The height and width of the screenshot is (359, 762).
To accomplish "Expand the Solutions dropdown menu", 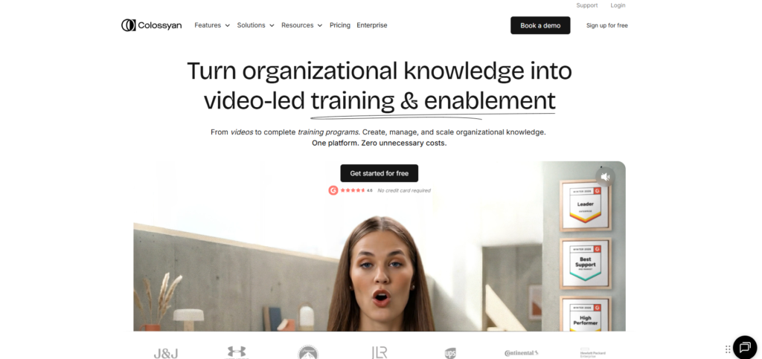I will 256,25.
